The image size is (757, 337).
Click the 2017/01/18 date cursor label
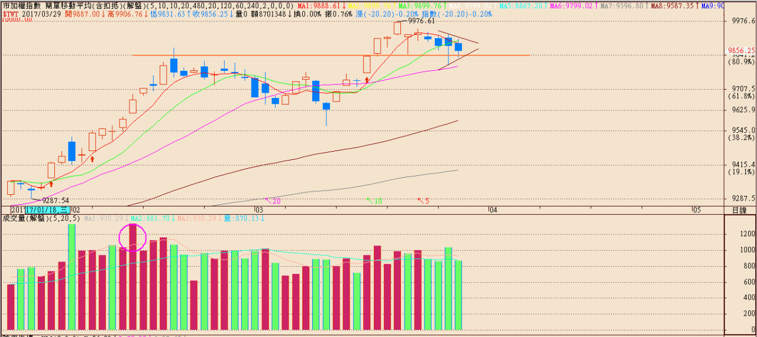(x=47, y=210)
